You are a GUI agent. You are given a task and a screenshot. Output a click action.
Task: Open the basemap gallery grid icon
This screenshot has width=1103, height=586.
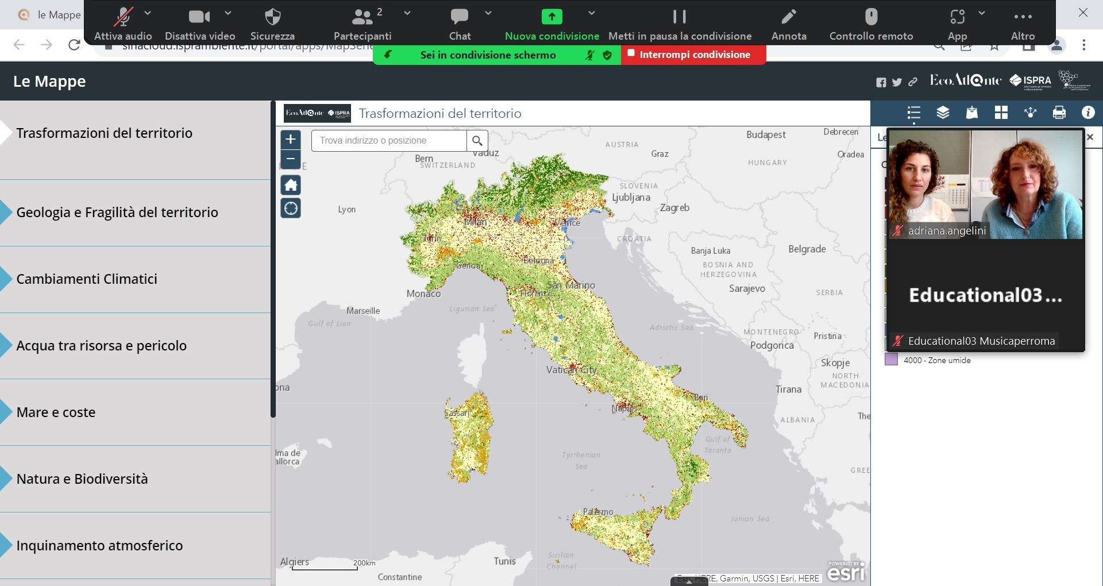(x=1001, y=113)
